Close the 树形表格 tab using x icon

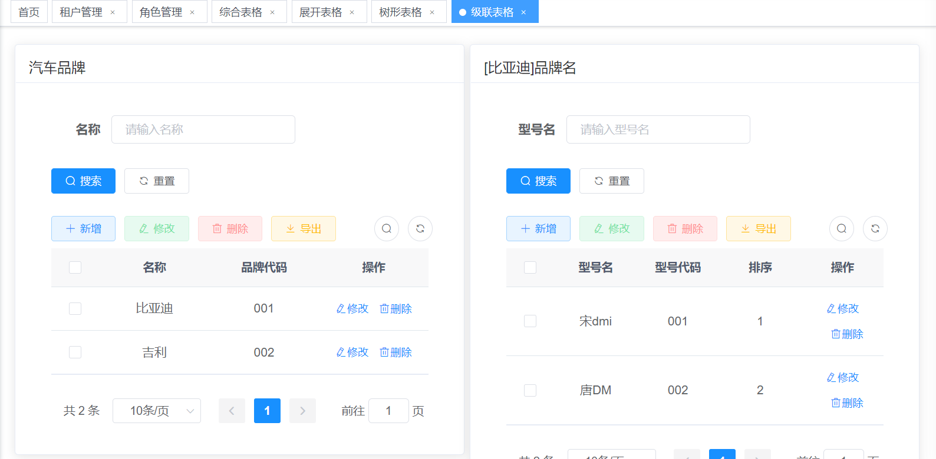[432, 12]
